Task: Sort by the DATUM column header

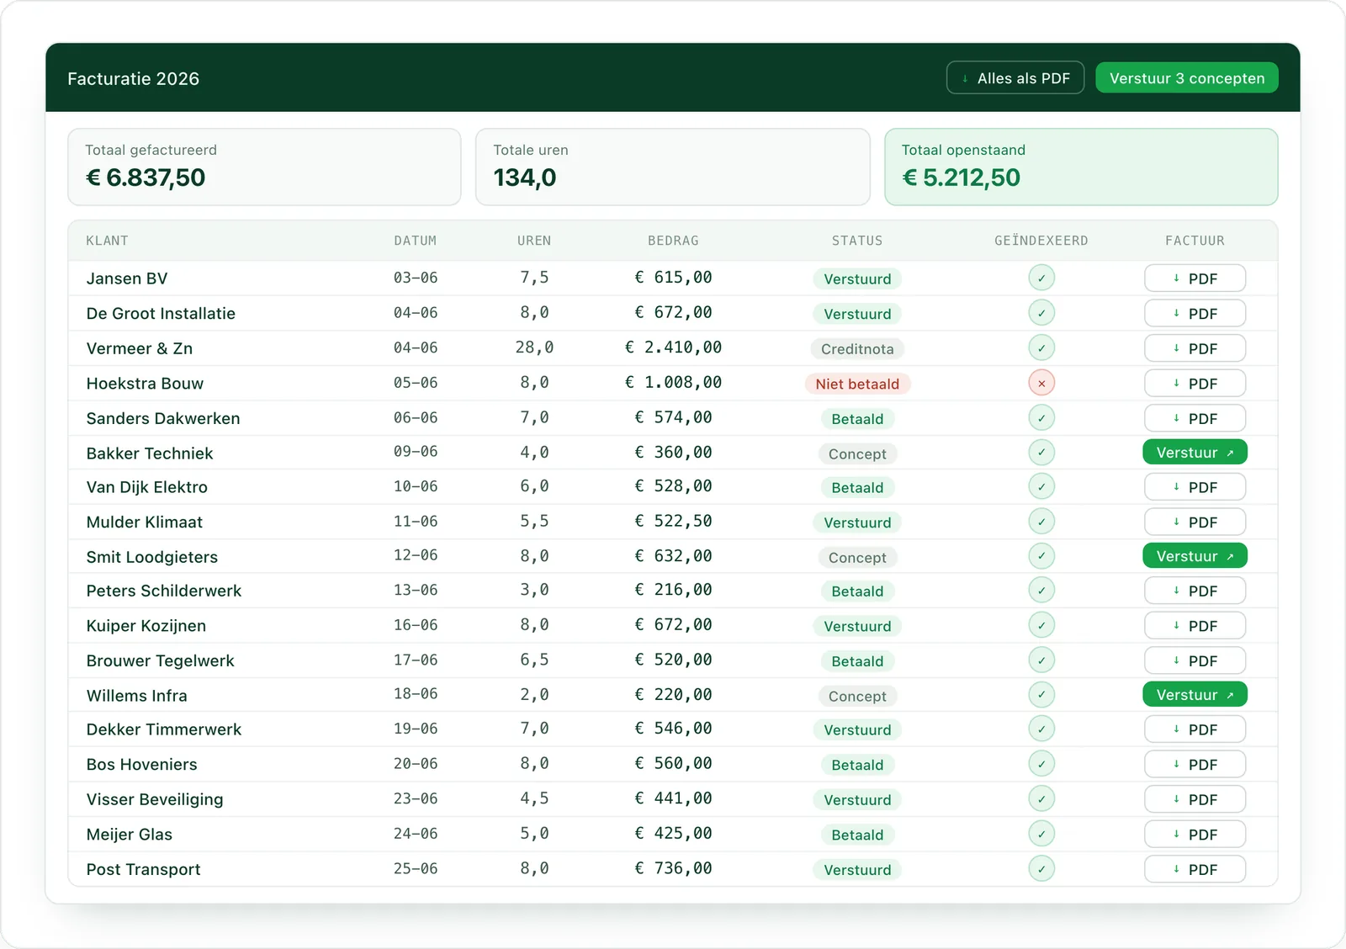Action: click(x=416, y=241)
